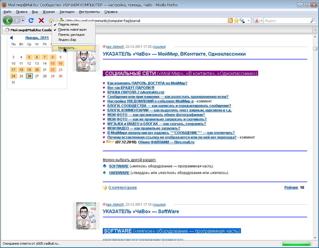Click the left arrow of the calendar
This screenshot has height=248, width=319.
11,38
